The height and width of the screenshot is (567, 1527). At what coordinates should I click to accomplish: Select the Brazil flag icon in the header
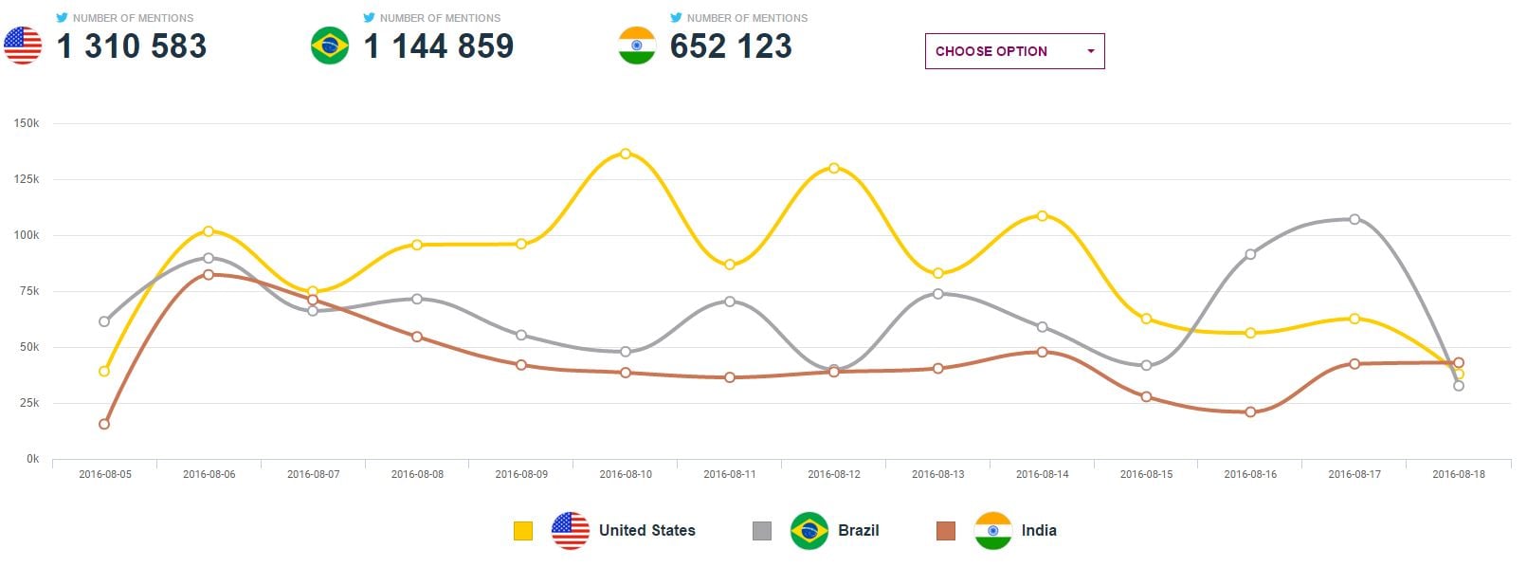pos(329,46)
